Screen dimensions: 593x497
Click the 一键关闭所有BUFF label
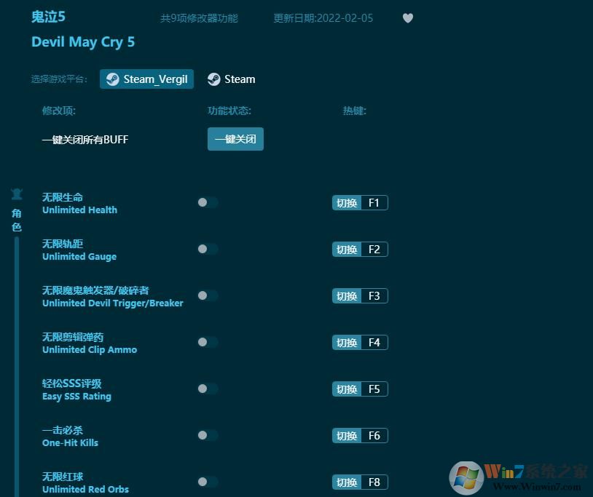(85, 140)
